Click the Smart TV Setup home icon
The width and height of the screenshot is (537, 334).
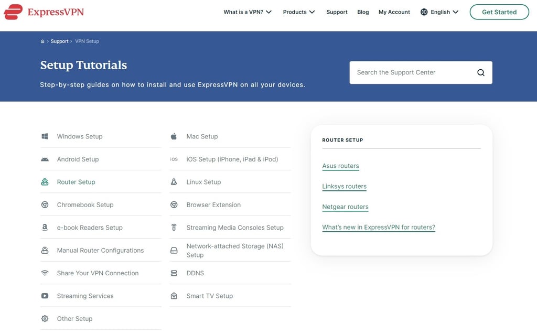coord(174,296)
